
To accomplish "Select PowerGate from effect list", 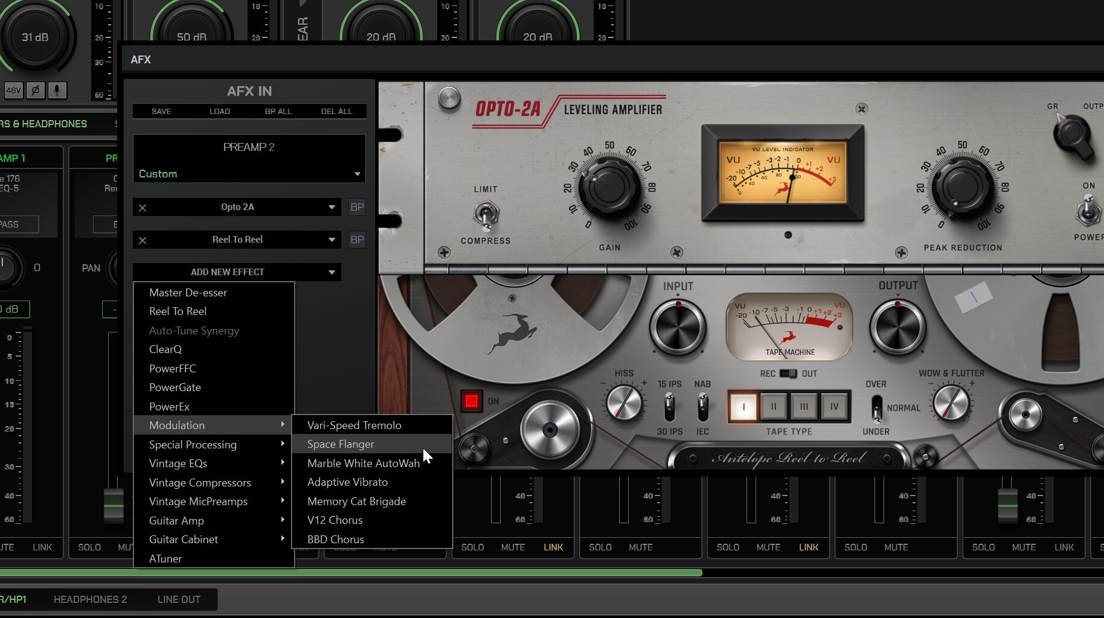I will [x=214, y=387].
